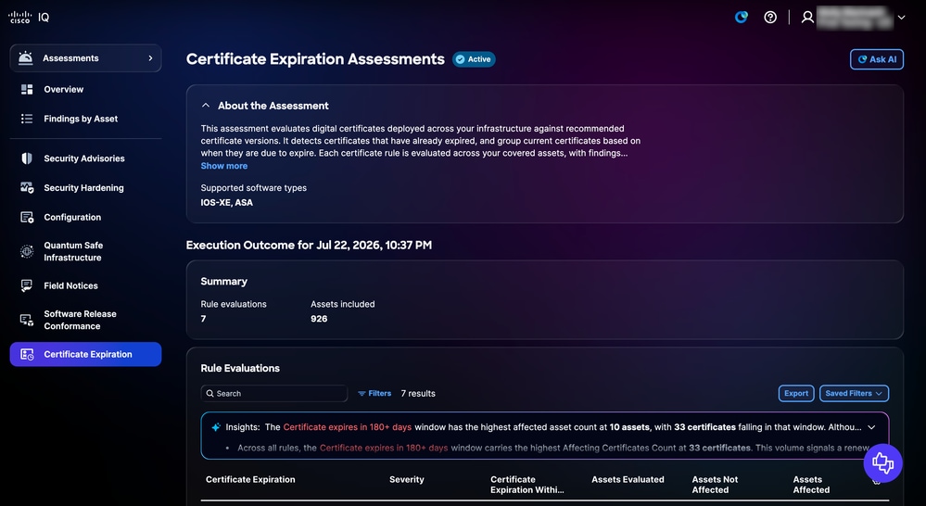926x506 pixels.
Task: Expand the Insights panel chevron
Action: [871, 427]
